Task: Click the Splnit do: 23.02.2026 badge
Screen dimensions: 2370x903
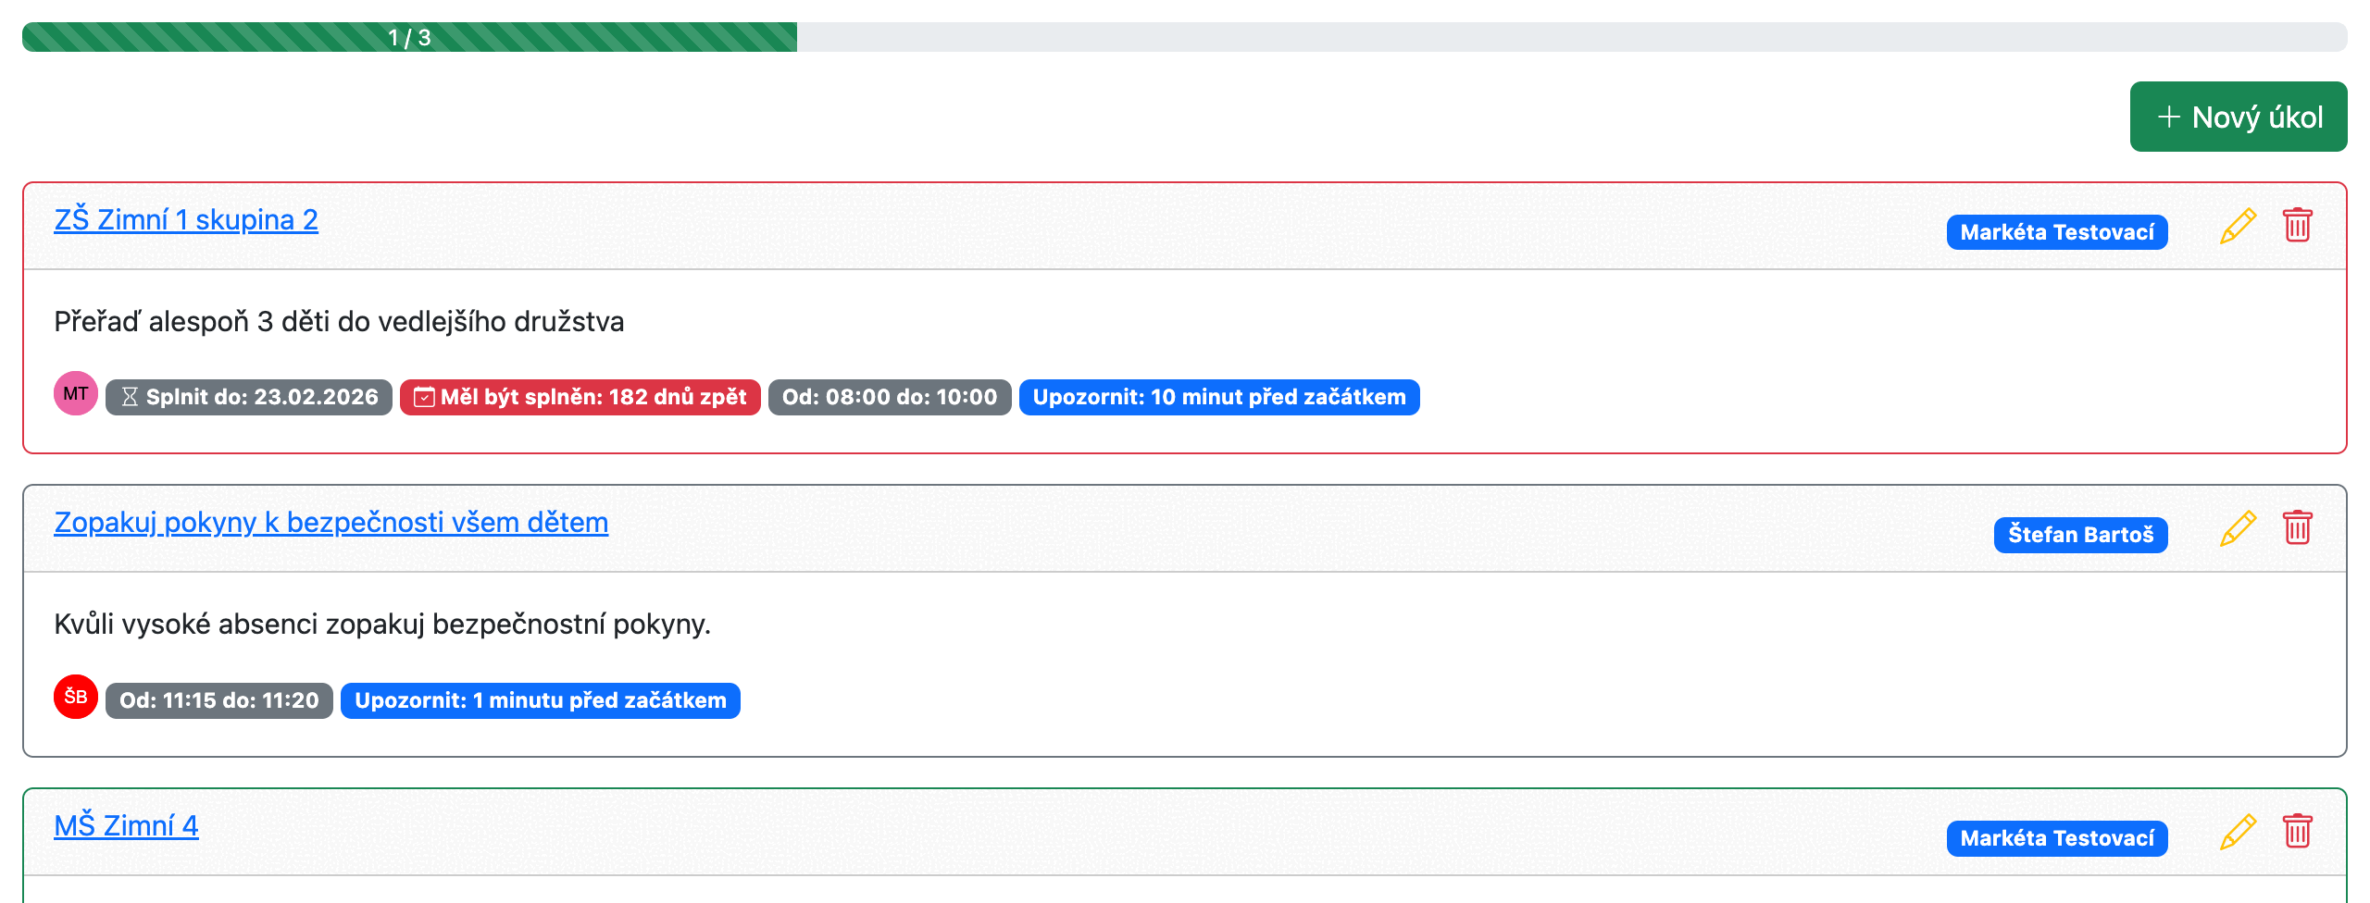Action: tap(249, 398)
